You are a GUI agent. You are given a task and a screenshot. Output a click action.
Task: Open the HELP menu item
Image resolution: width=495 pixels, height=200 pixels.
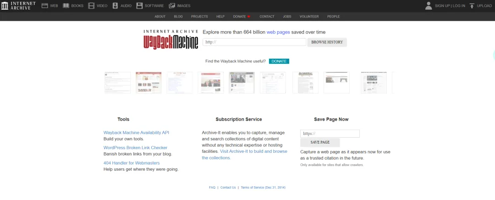tap(220, 17)
